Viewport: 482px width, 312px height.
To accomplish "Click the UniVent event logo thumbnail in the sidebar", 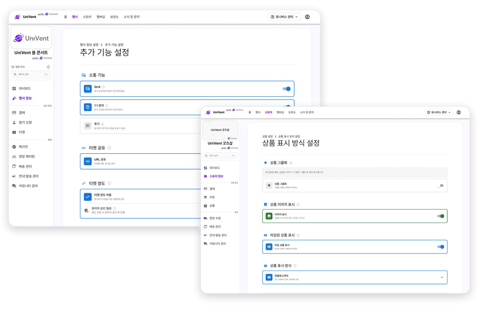I will tap(31, 37).
